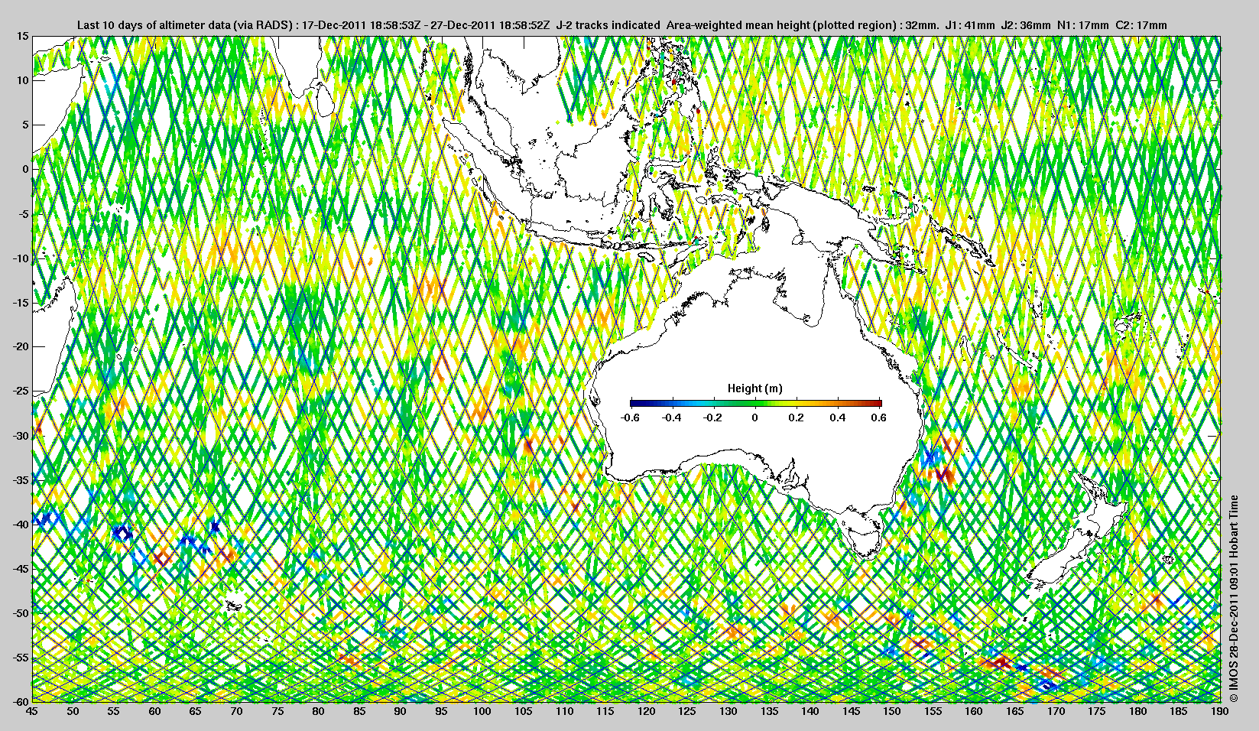Click the 'J1: 41mm' value in title
The width and height of the screenshot is (1259, 731).
click(970, 25)
